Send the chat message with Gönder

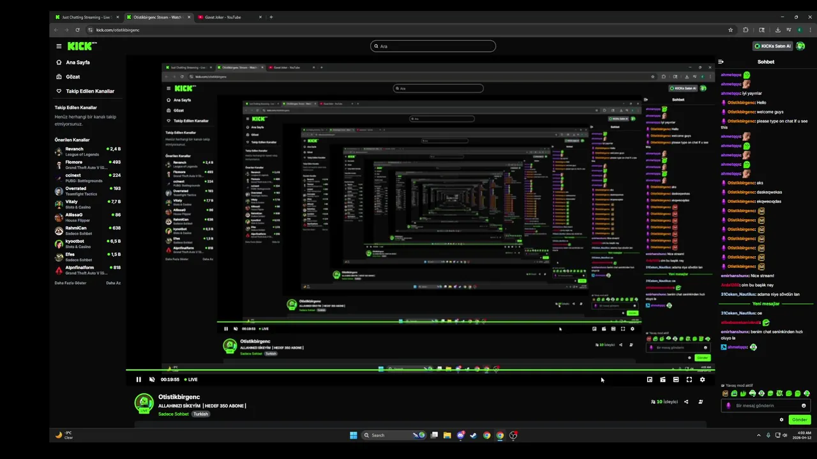[x=800, y=419]
